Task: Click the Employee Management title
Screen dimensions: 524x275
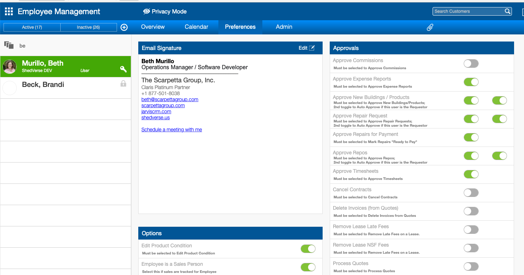Action: (59, 11)
